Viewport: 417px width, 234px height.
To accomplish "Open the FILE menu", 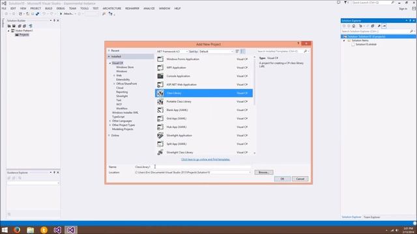I will [4, 8].
